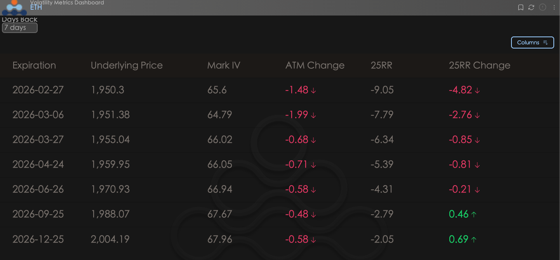The width and height of the screenshot is (560, 260).
Task: Click the 25RR column header
Action: tap(381, 66)
